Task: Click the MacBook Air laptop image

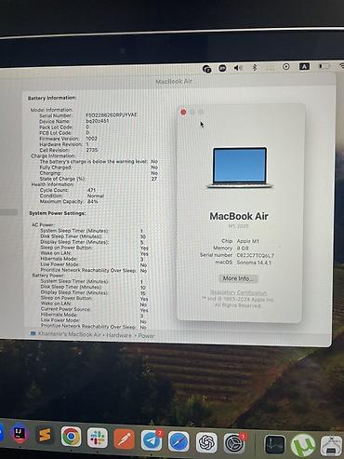Action: pos(239,168)
